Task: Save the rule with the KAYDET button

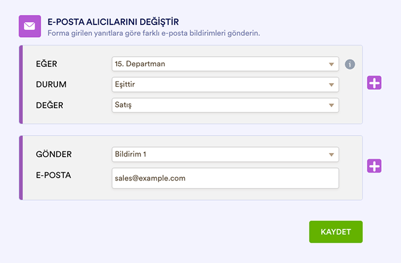Action: click(335, 232)
